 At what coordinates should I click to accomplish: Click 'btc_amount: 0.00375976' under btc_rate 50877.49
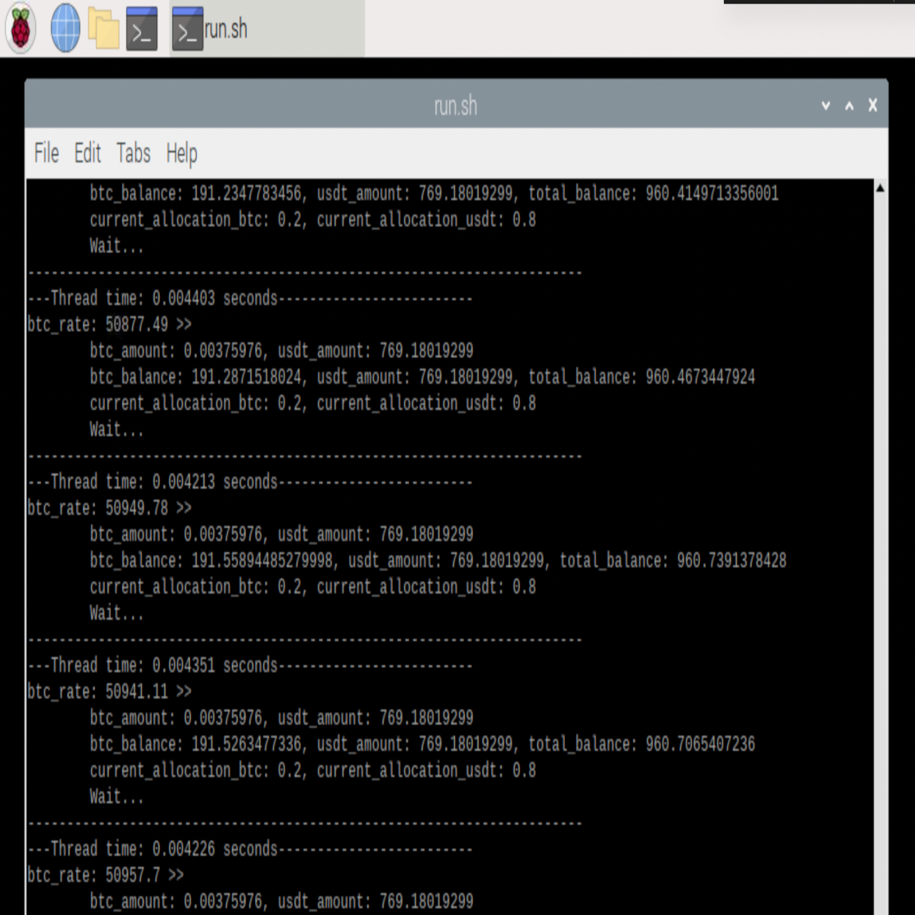point(175,351)
